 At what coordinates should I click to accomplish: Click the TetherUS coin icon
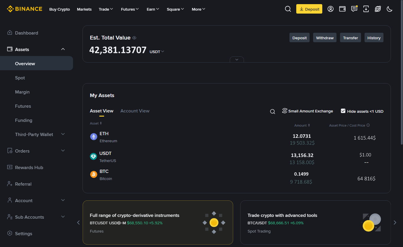tap(93, 156)
